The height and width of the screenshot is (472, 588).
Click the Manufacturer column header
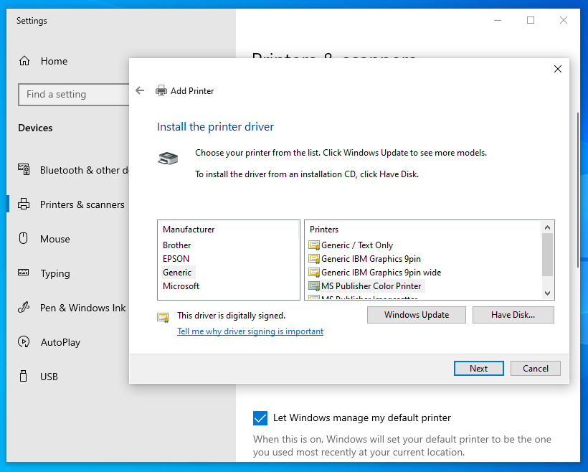click(x=189, y=230)
